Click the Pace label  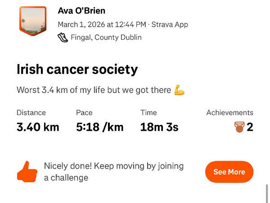[84, 113]
